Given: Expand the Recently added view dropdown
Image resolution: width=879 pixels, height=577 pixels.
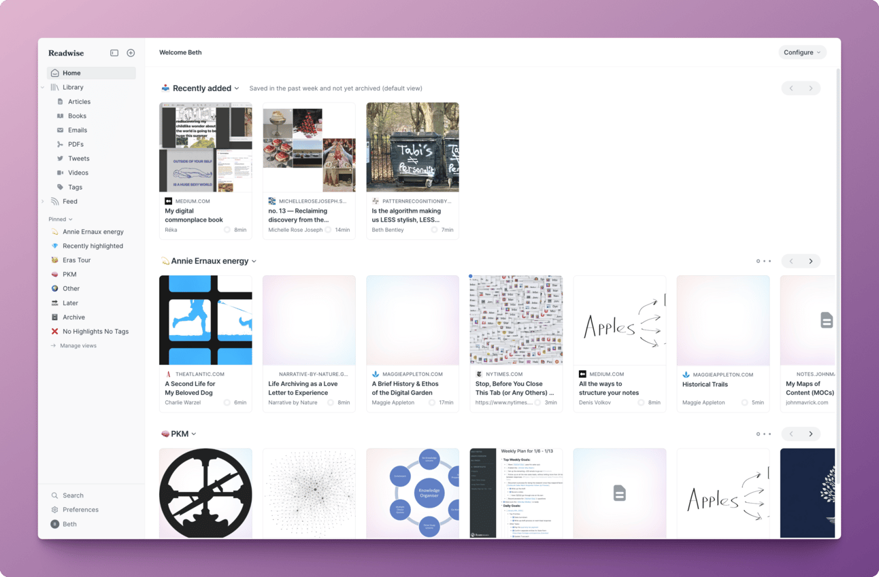Looking at the screenshot, I should pos(237,88).
